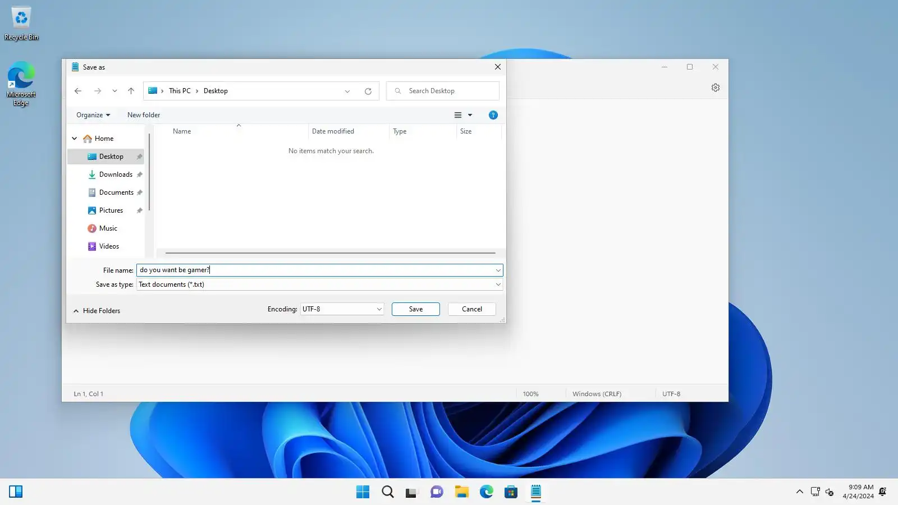
Task: Go forward in Save as dialog
Action: coord(98,91)
